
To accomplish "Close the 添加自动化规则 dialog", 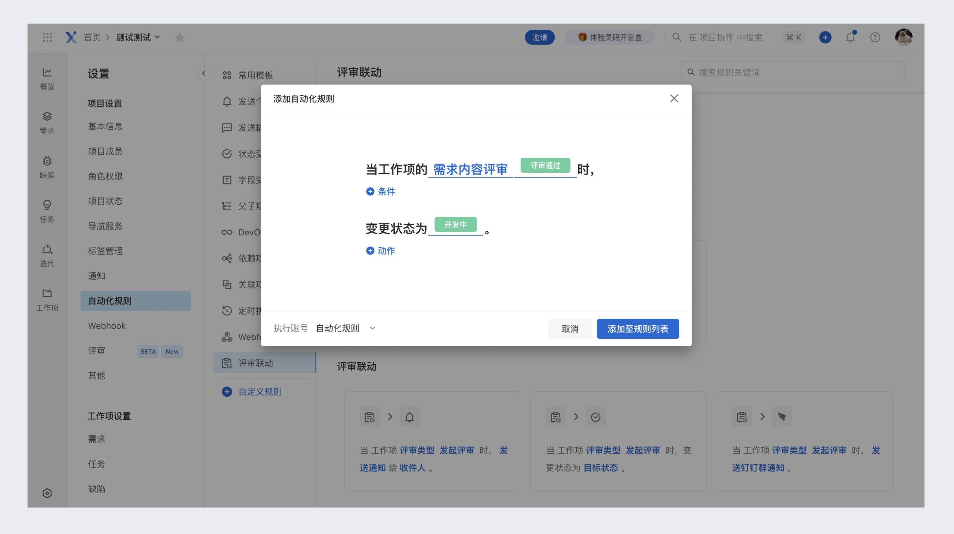I will (674, 98).
